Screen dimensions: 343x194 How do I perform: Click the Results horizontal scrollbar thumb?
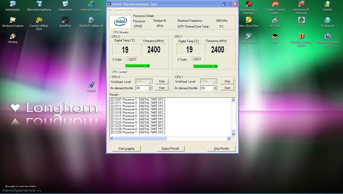pos(140,138)
